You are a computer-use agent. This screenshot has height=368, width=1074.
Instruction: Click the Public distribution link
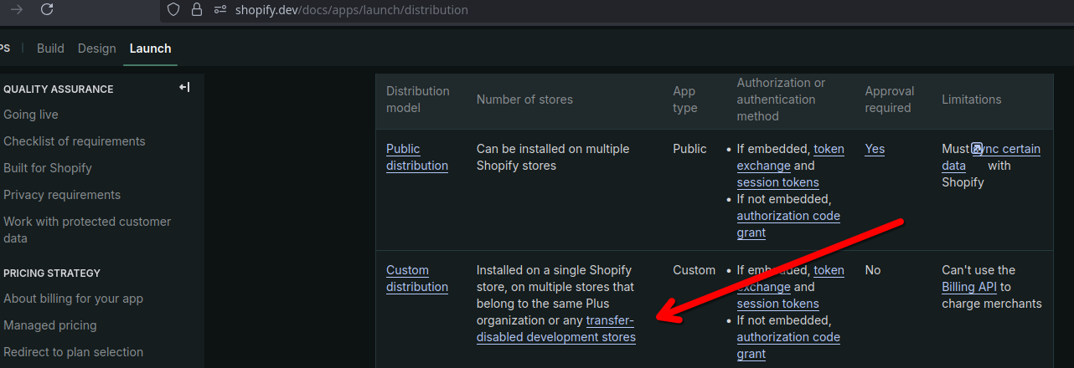point(417,157)
